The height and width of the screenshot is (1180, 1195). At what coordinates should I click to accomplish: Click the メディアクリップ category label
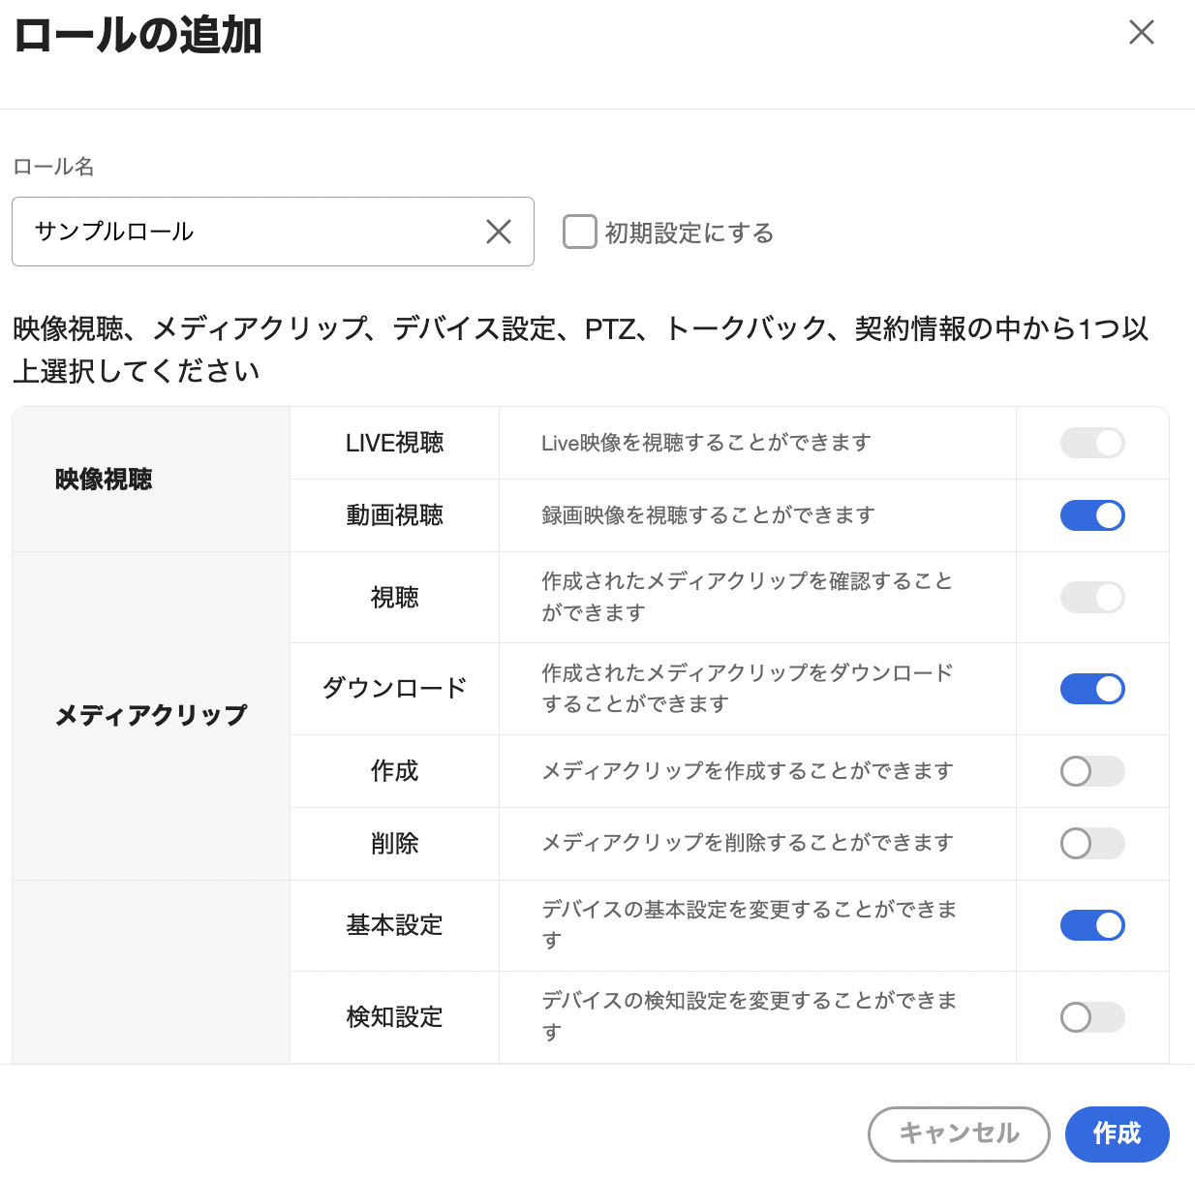(x=150, y=717)
